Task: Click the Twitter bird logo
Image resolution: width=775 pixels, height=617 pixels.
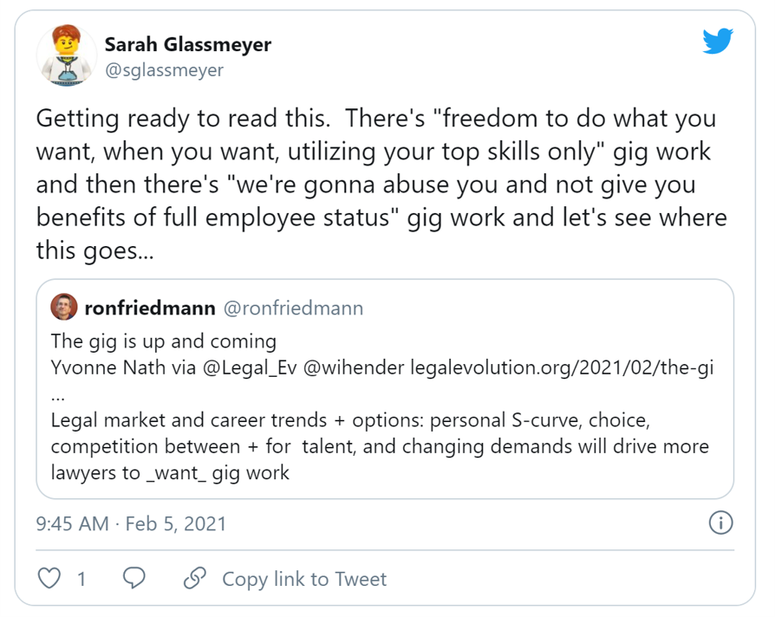Action: pyautogui.click(x=718, y=41)
